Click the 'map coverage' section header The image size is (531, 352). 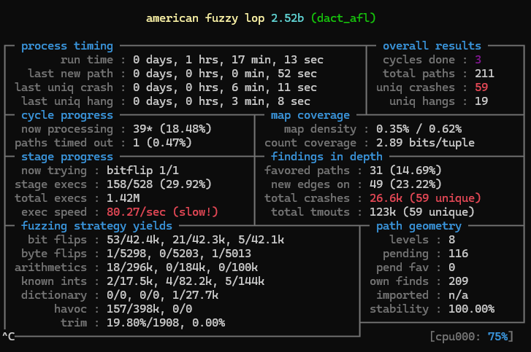point(310,115)
